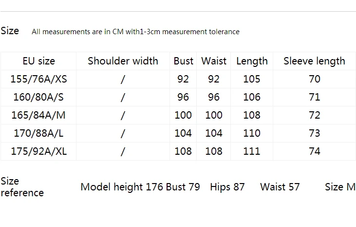Select the 155/76A/XS size row label
The height and width of the screenshot is (227, 356).
point(39,79)
